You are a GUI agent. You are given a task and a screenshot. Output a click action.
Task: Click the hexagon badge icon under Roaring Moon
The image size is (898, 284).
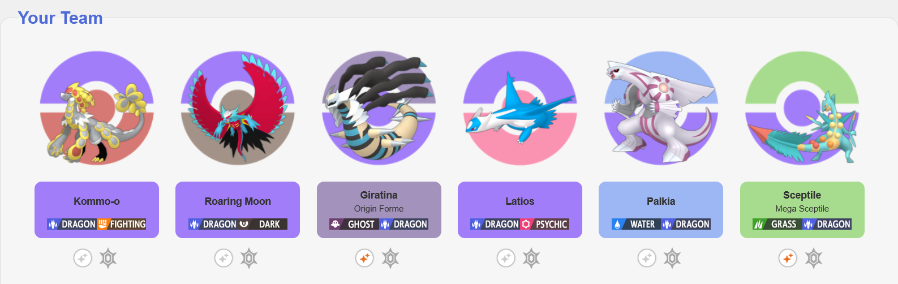[249, 259]
